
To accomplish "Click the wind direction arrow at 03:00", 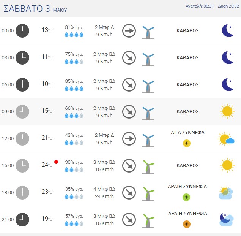I will pyautogui.click(x=129, y=58).
